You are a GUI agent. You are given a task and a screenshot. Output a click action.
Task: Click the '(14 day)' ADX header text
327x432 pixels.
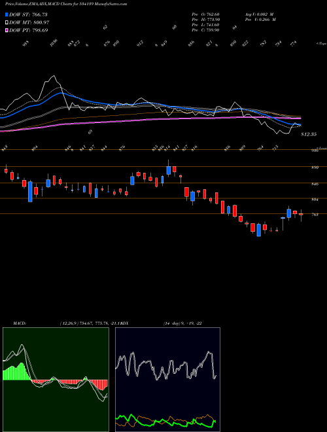(x=172, y=323)
